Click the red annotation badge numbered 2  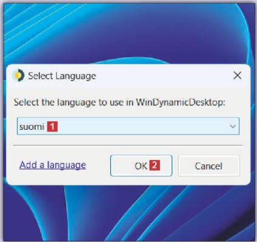(x=155, y=165)
